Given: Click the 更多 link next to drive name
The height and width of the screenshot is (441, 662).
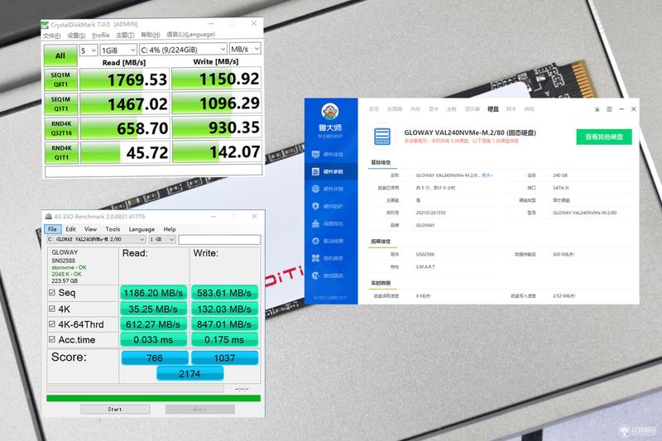Looking at the screenshot, I should 487,175.
